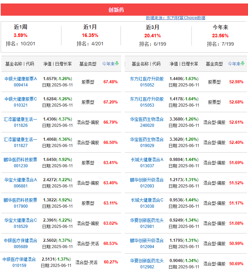Click ranking text 排名：6/199

point(153,44)
